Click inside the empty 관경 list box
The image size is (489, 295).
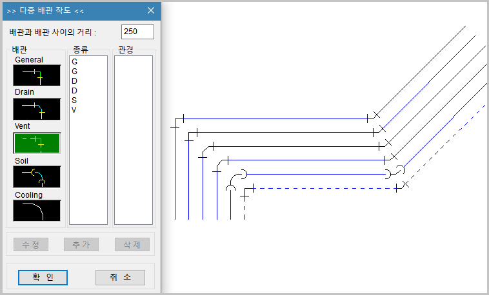click(x=133, y=138)
